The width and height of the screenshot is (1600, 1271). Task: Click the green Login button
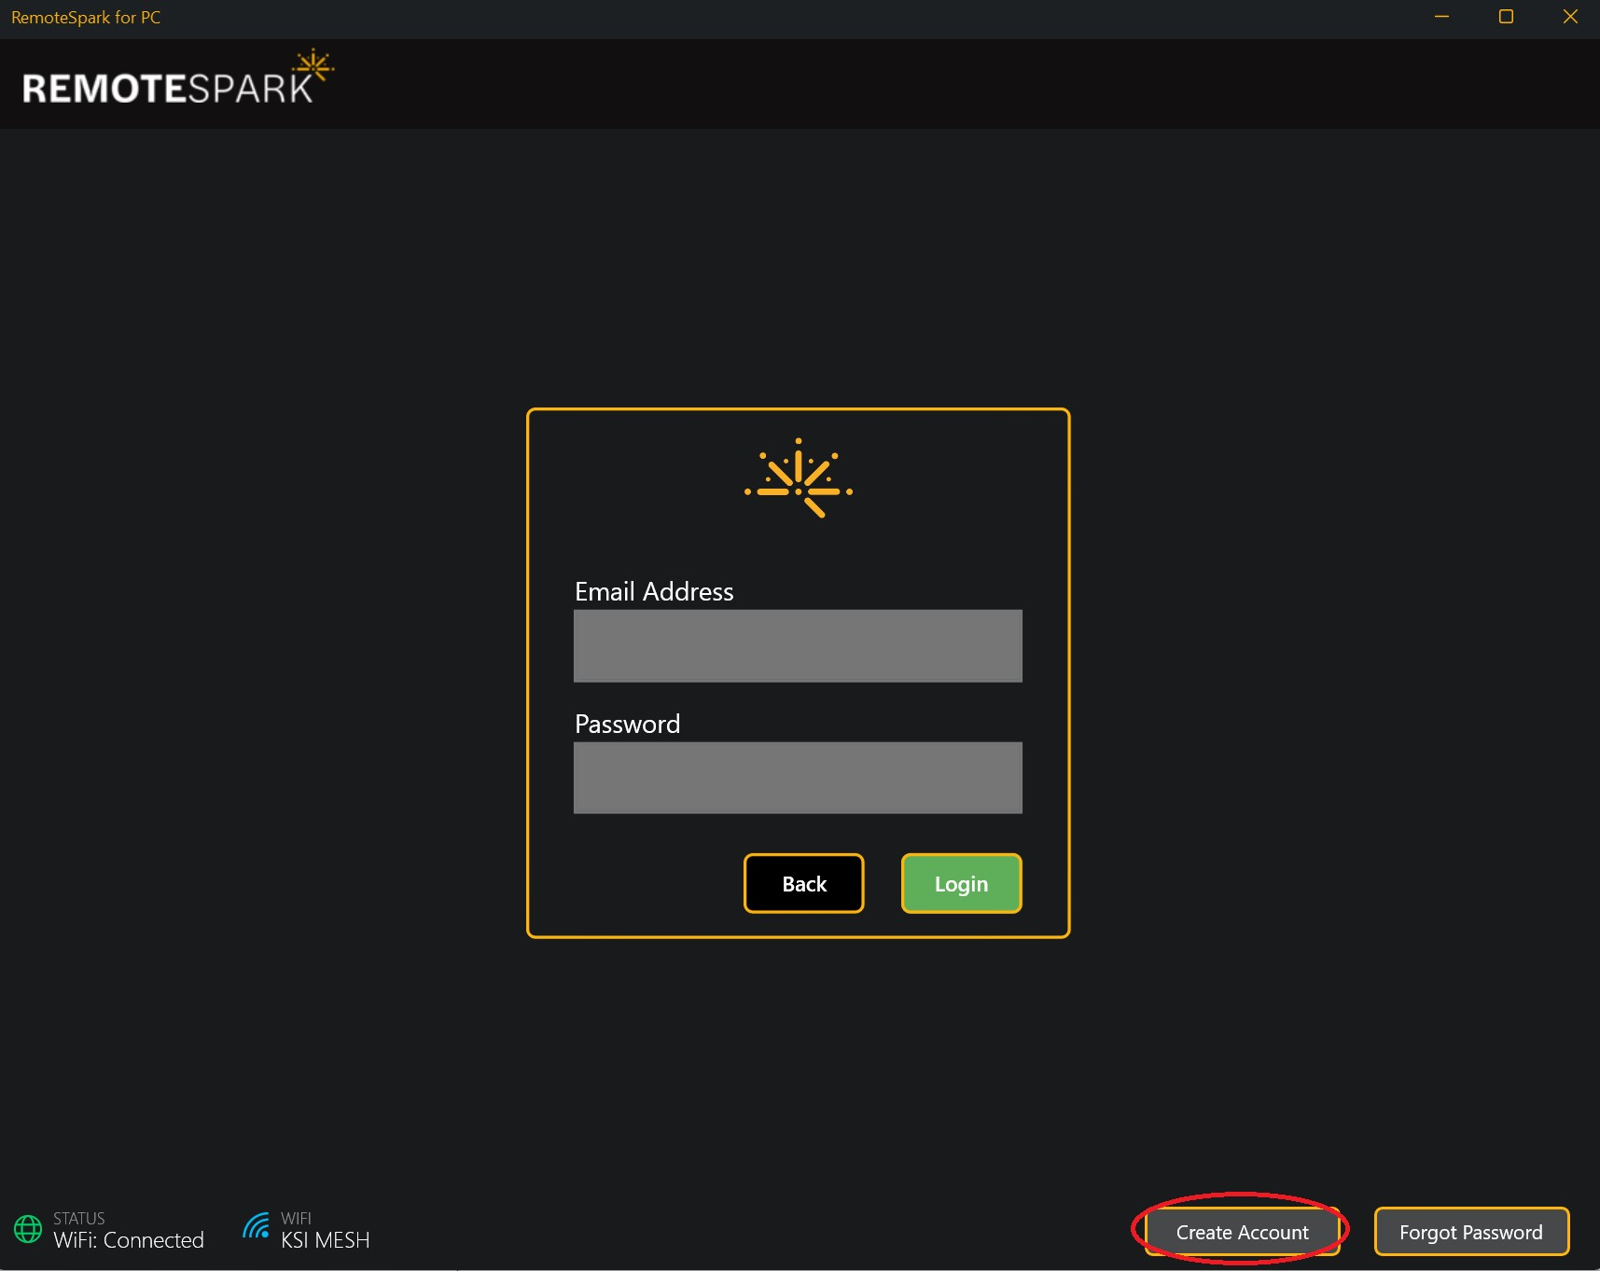pos(961,883)
